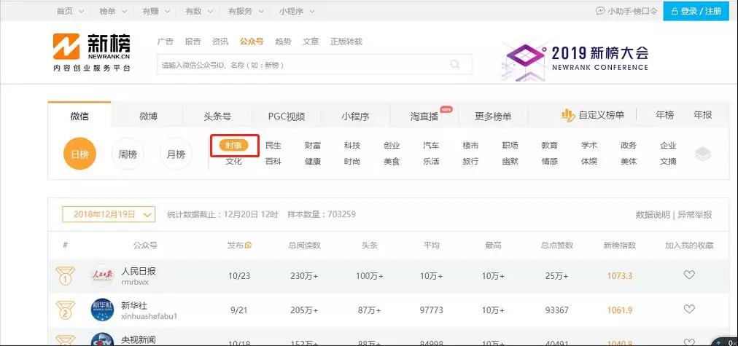Select the 公众号 search category
This screenshot has width=738, height=346.
pyautogui.click(x=252, y=42)
